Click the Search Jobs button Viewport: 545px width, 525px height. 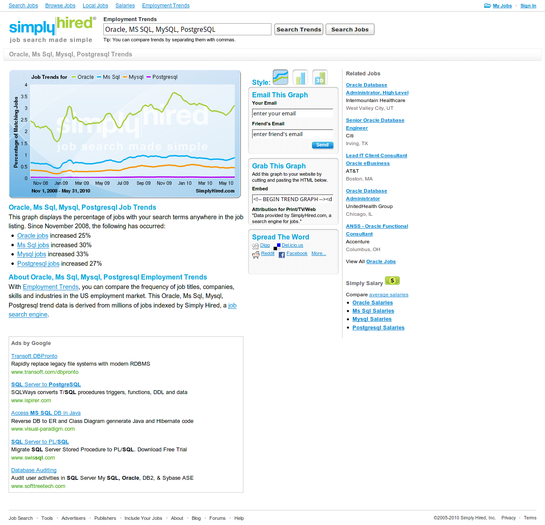(350, 29)
